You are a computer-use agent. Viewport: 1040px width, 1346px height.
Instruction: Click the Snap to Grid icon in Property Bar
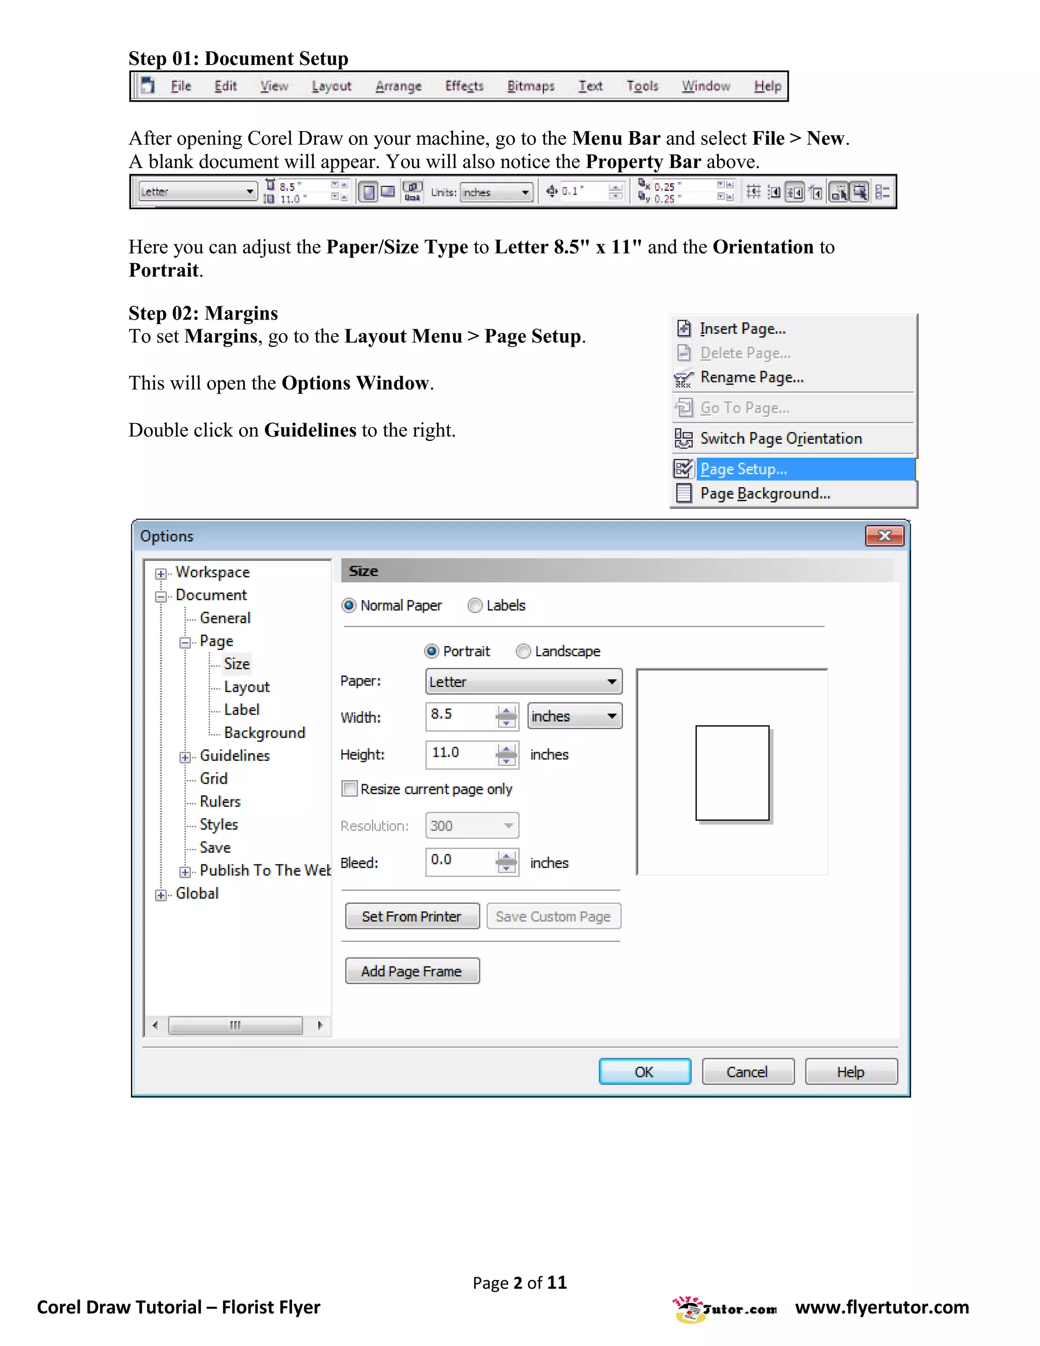coord(753,193)
